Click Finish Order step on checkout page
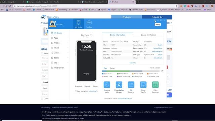 click(157, 17)
